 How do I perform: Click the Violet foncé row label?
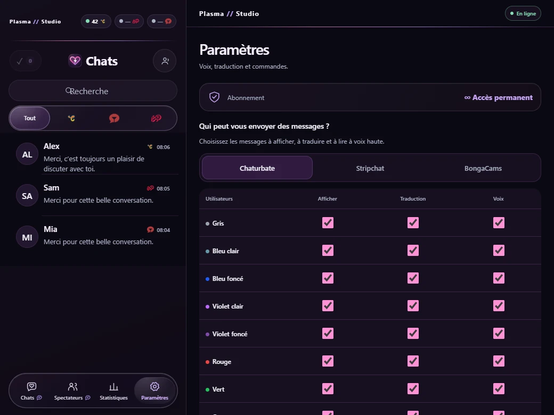tap(230, 334)
